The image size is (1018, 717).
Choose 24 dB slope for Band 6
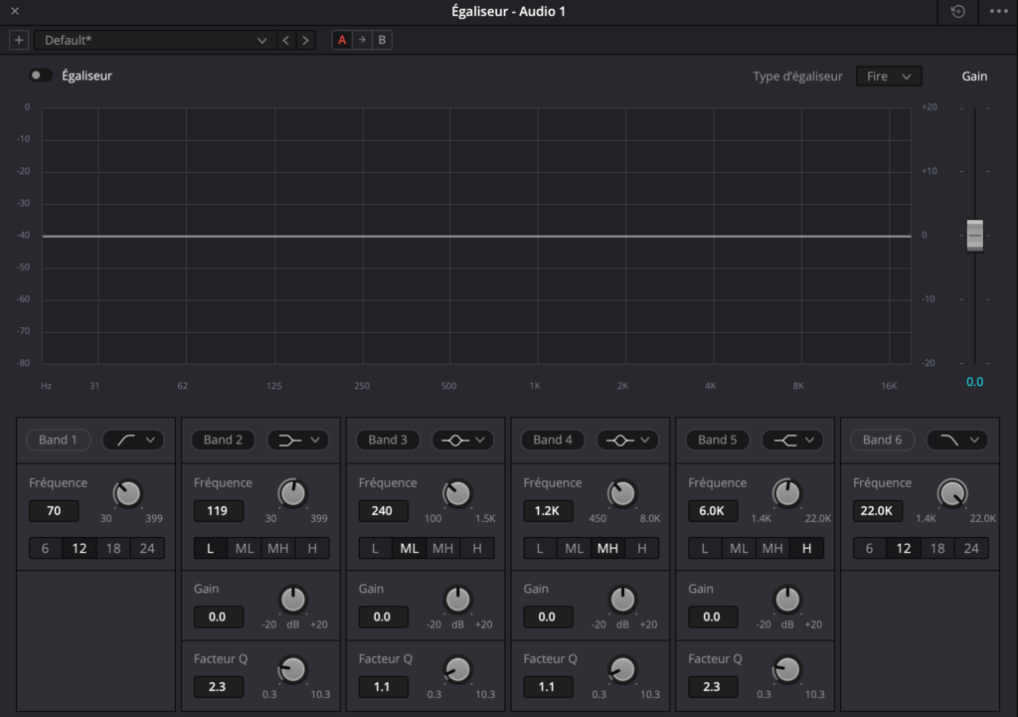point(971,548)
